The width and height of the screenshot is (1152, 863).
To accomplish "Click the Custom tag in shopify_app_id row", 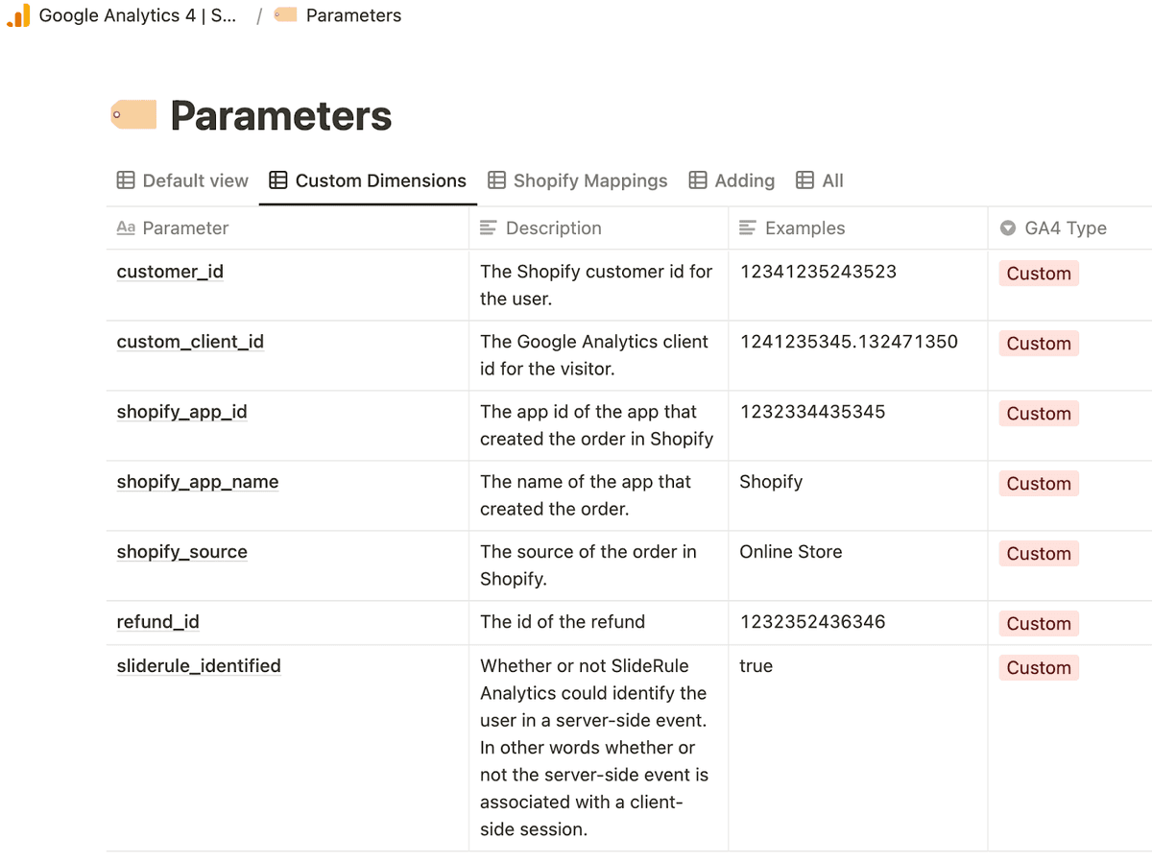I will pyautogui.click(x=1039, y=414).
